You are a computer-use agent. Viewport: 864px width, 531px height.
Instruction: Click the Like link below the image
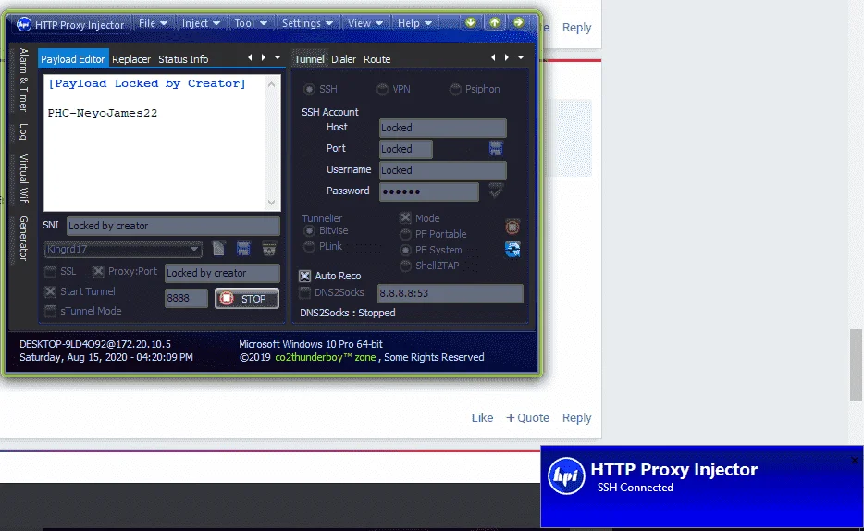click(x=482, y=417)
